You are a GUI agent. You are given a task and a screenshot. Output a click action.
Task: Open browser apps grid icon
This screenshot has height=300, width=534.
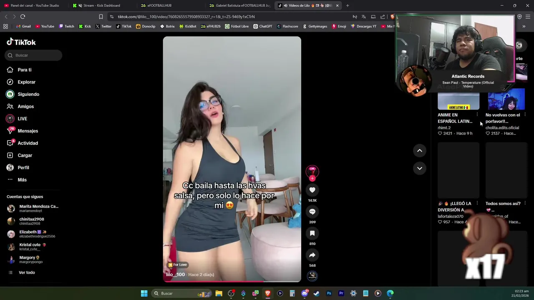[x=5, y=26]
